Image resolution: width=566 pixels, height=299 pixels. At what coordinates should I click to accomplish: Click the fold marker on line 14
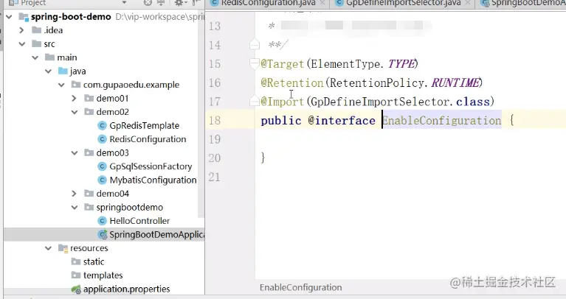[255, 44]
